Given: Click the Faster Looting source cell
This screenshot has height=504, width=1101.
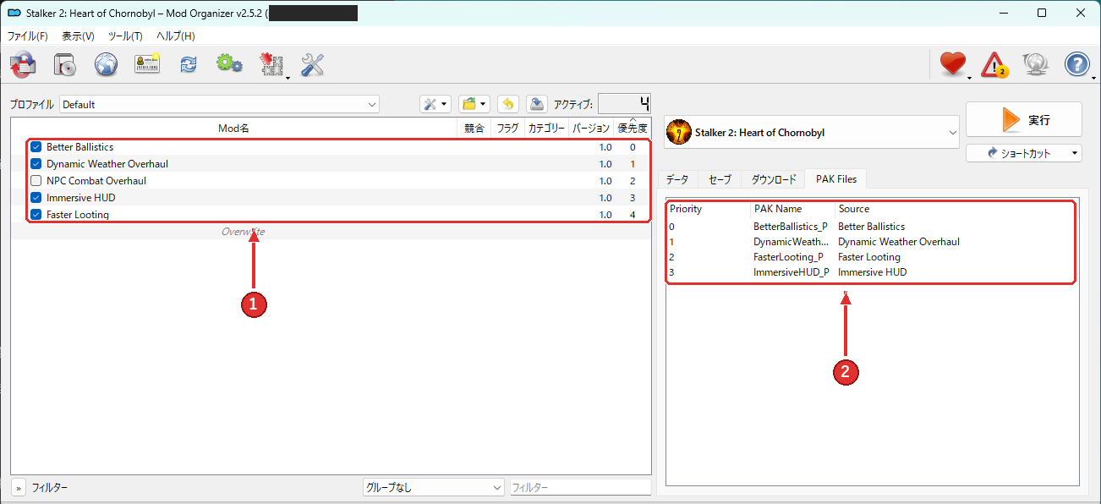Looking at the screenshot, I should pyautogui.click(x=868, y=257).
